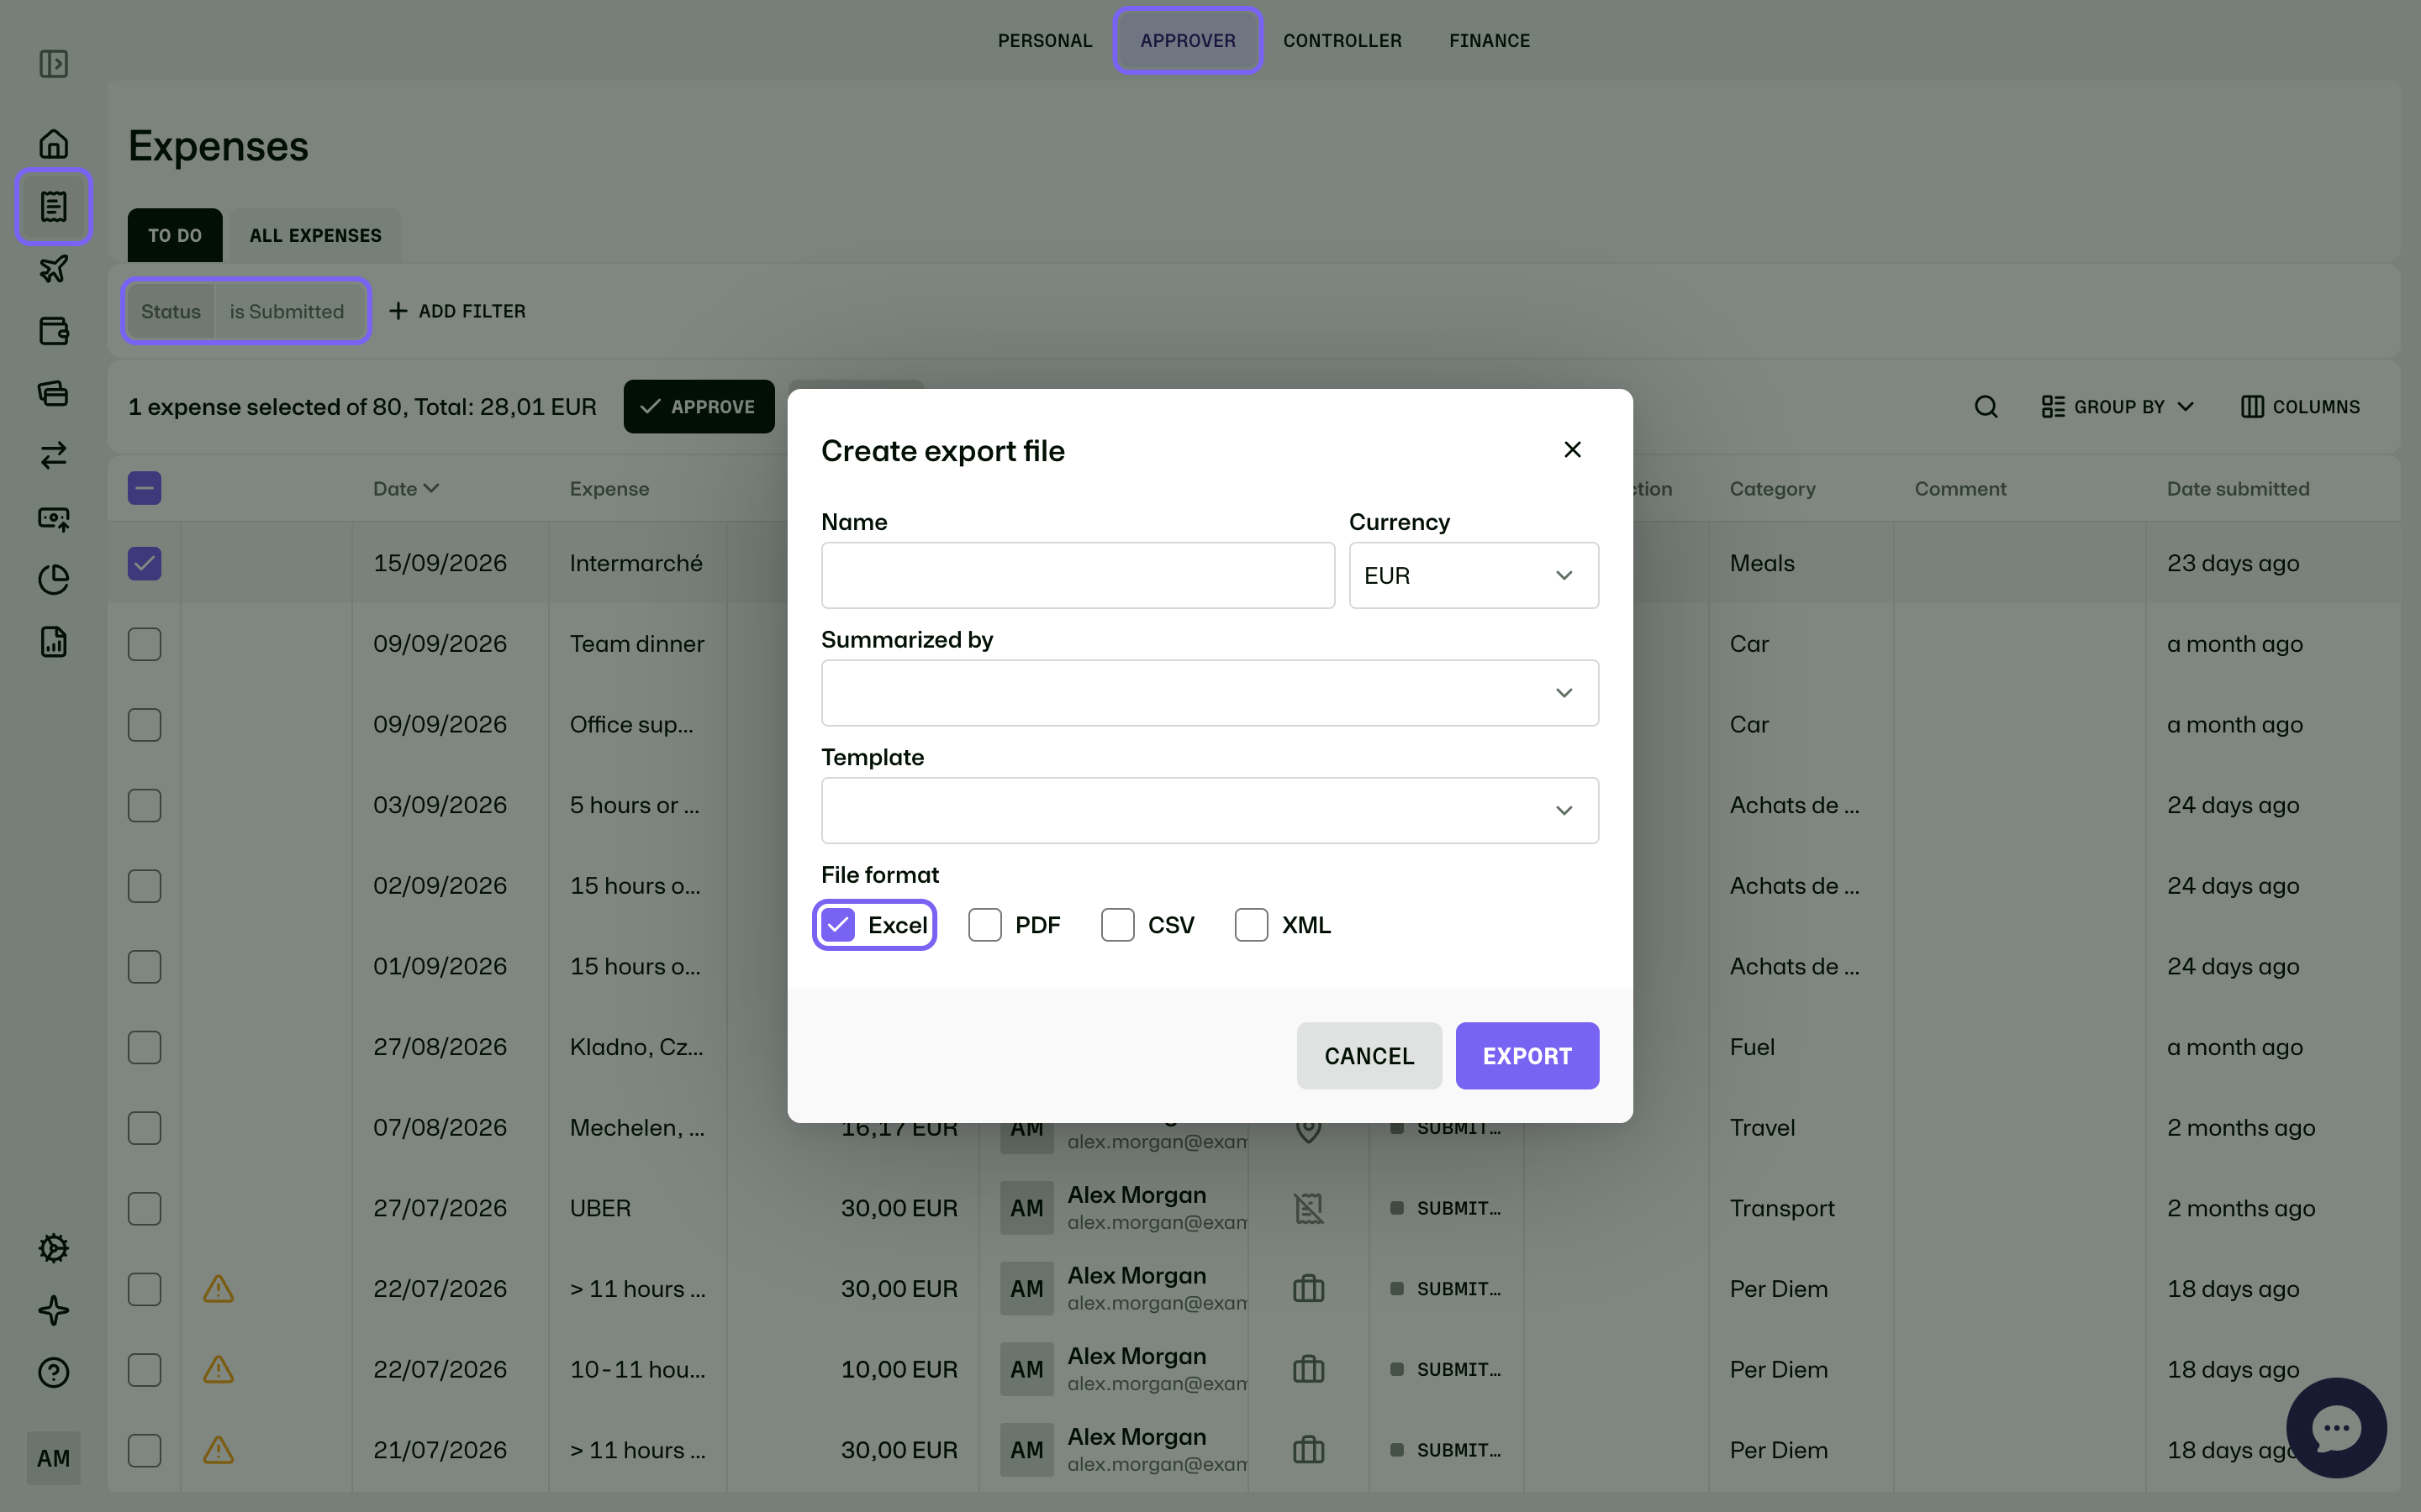The width and height of the screenshot is (2421, 1512).
Task: Expand the Template dropdown
Action: tap(1210, 810)
